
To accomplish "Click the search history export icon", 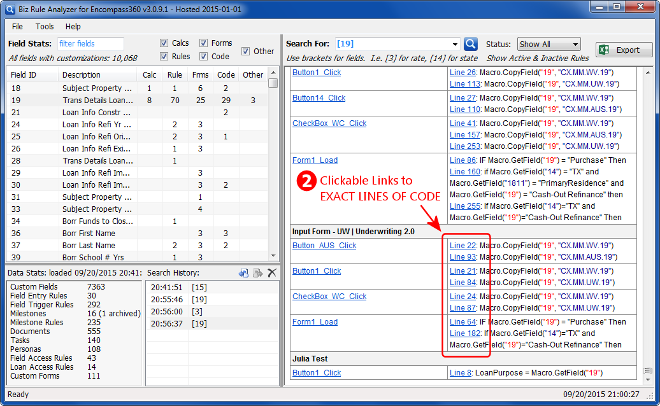I will 257,273.
